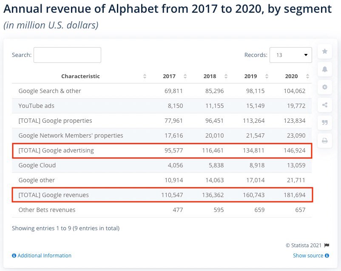Select the Google Cloud row label

(37, 165)
